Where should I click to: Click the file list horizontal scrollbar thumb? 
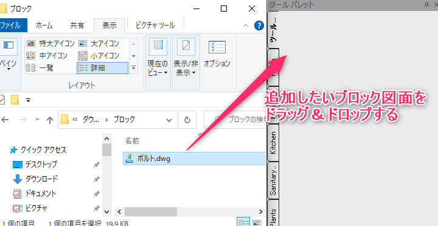pyautogui.click(x=151, y=211)
